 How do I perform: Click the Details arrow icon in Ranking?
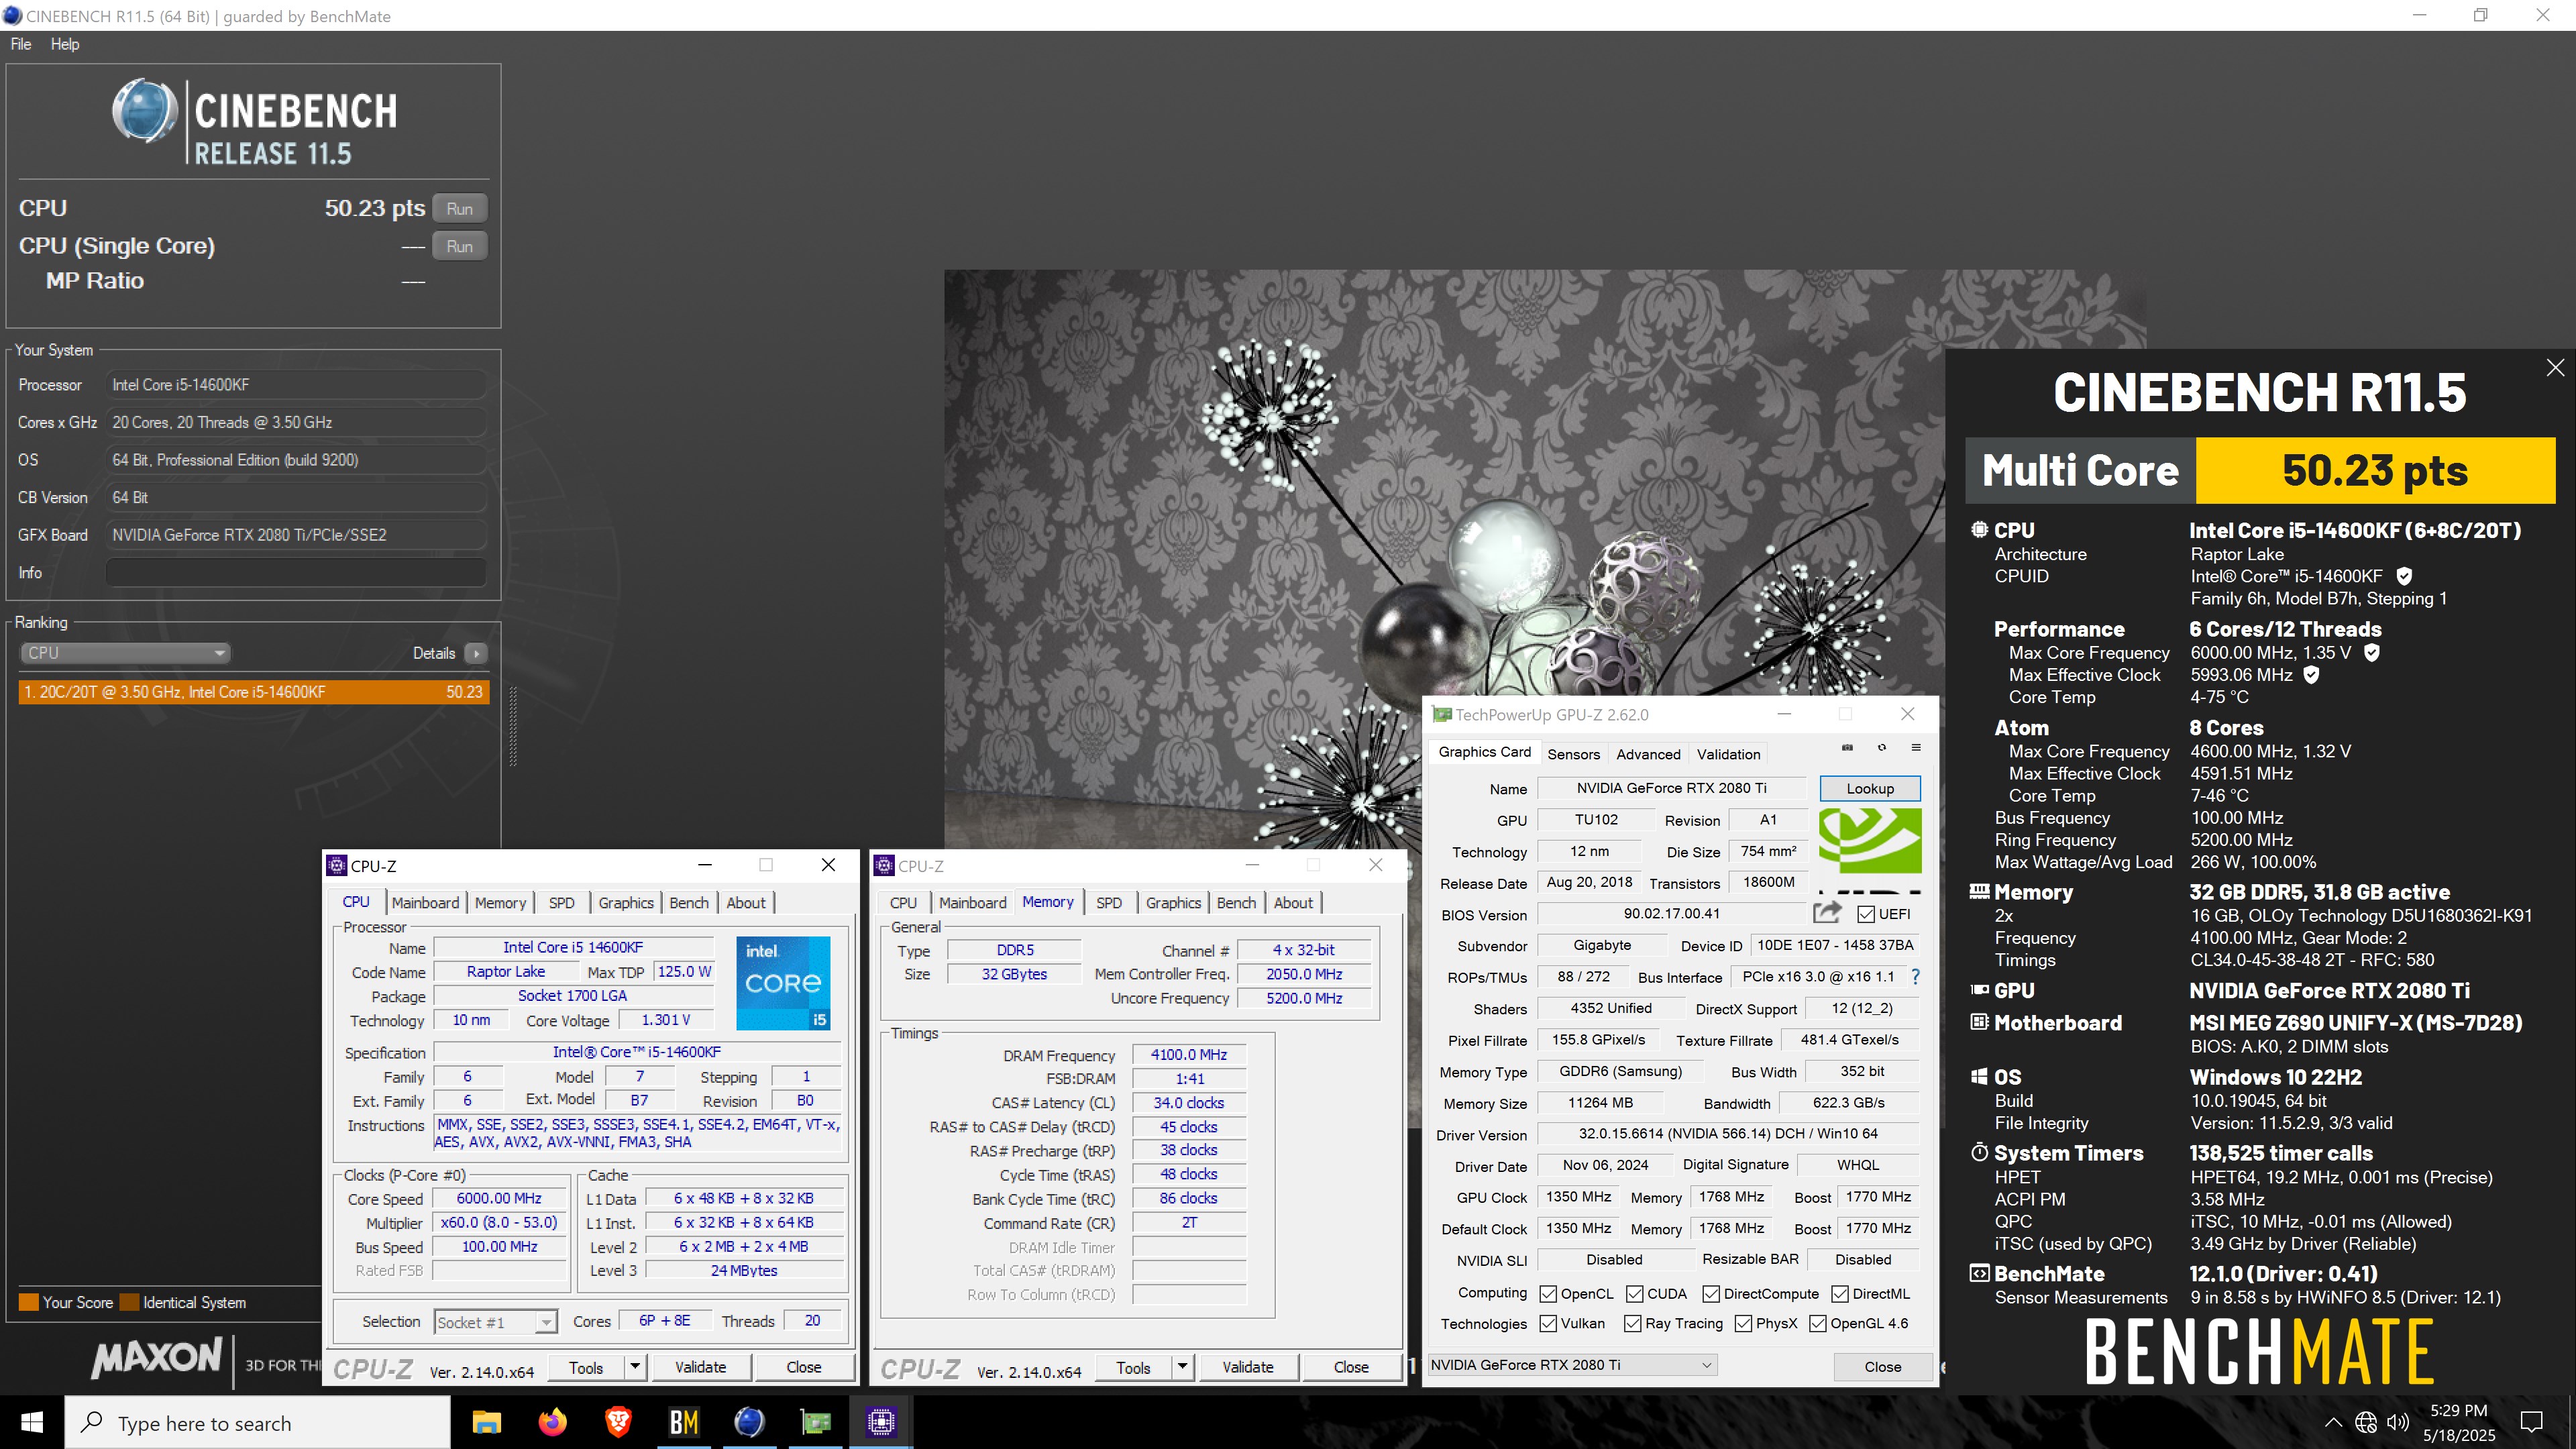477,653
